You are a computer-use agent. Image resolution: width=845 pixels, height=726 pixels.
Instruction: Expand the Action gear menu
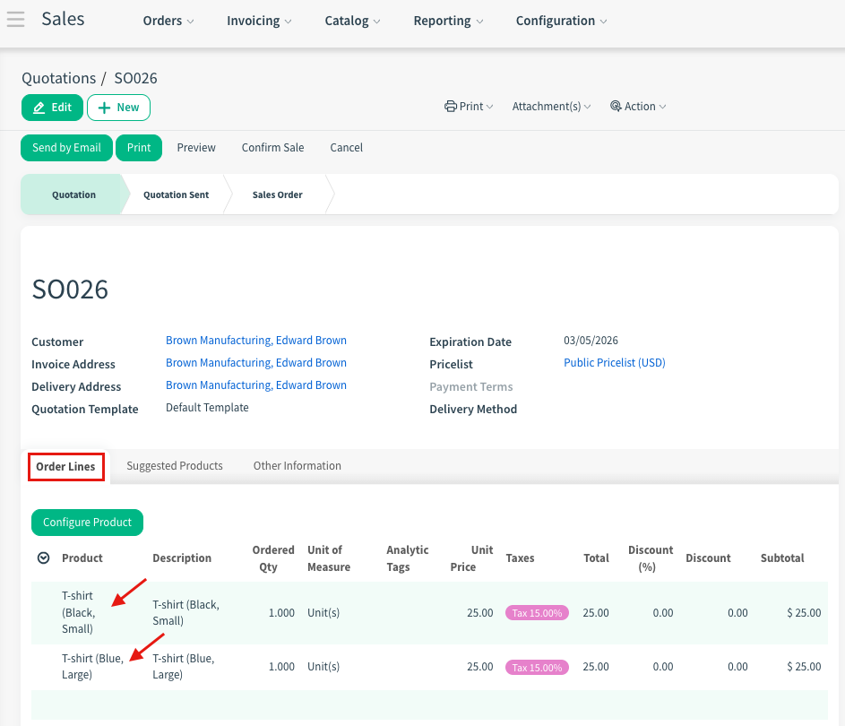638,107
